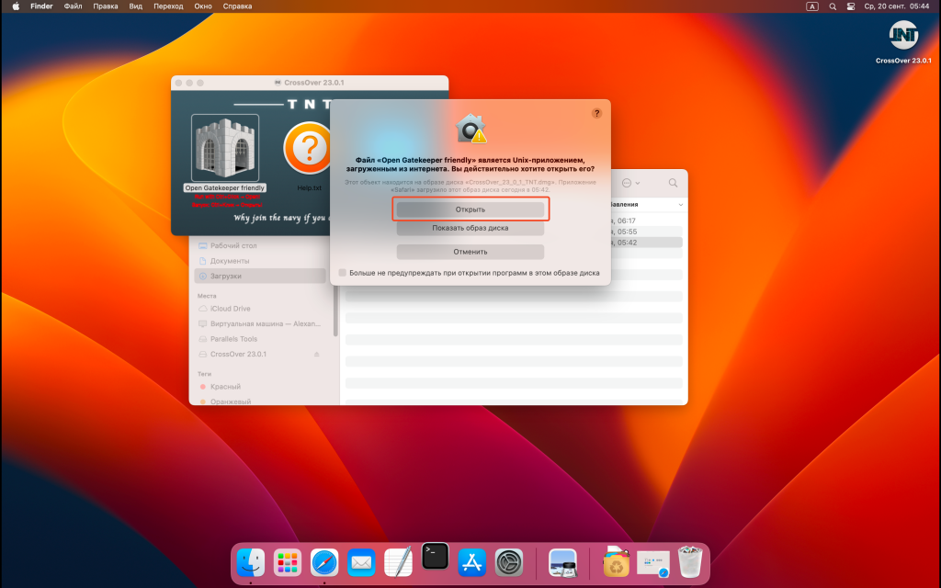Click the Показать образ диска button

[470, 228]
